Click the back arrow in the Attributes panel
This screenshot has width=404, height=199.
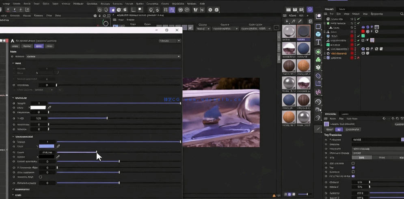tap(384, 119)
